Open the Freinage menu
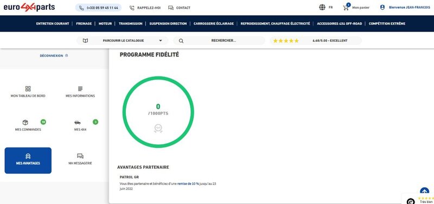434x204 pixels. [84, 24]
